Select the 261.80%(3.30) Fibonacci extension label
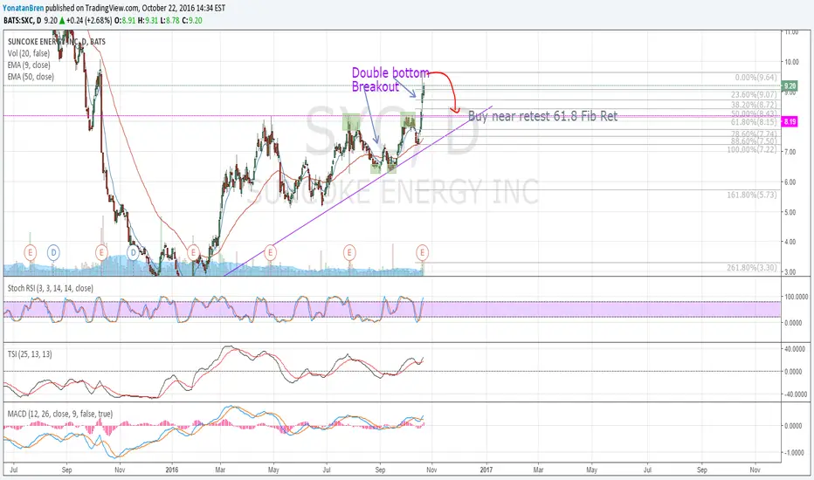 tap(752, 268)
